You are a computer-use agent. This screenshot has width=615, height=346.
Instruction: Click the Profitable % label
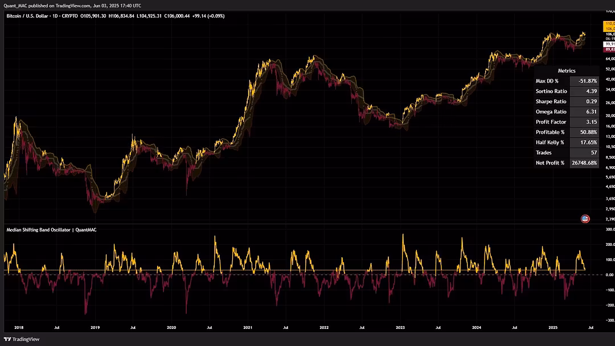(550, 132)
